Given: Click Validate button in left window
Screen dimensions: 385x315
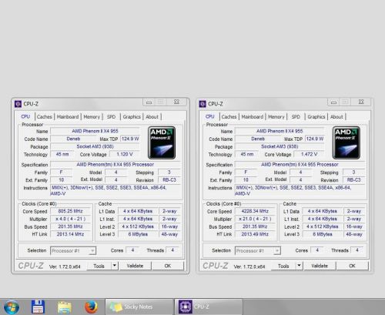Looking at the screenshot, I should 135,266.
